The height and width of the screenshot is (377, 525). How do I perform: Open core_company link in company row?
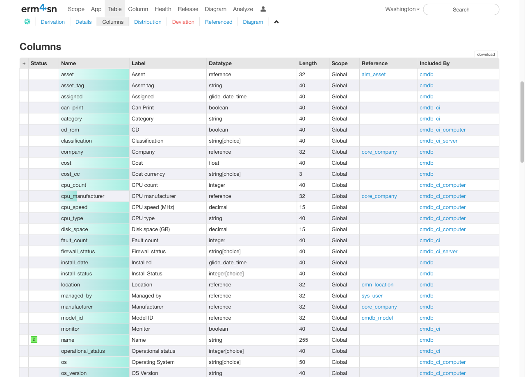(x=379, y=152)
